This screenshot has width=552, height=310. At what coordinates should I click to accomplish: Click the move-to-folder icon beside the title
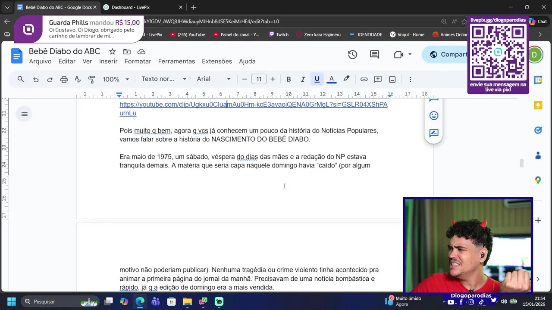(x=127, y=52)
